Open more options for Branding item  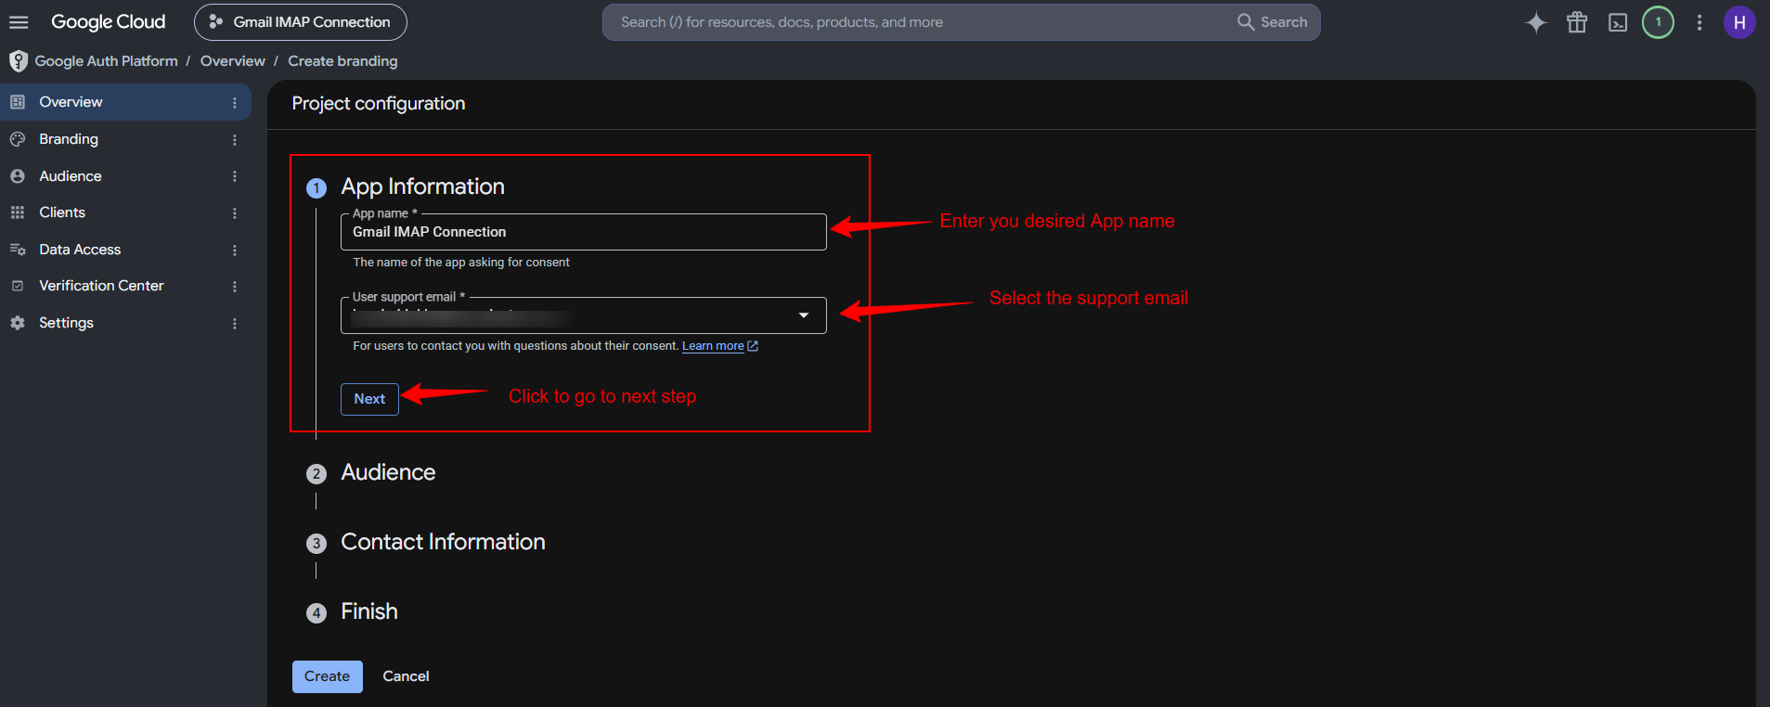235,140
